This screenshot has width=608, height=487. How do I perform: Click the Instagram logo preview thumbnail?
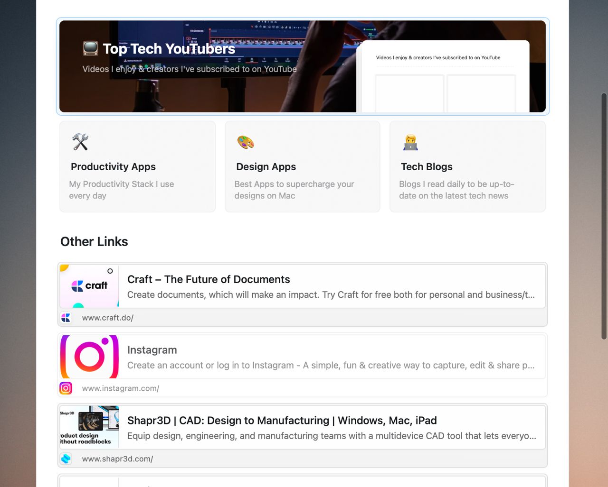[x=89, y=357]
